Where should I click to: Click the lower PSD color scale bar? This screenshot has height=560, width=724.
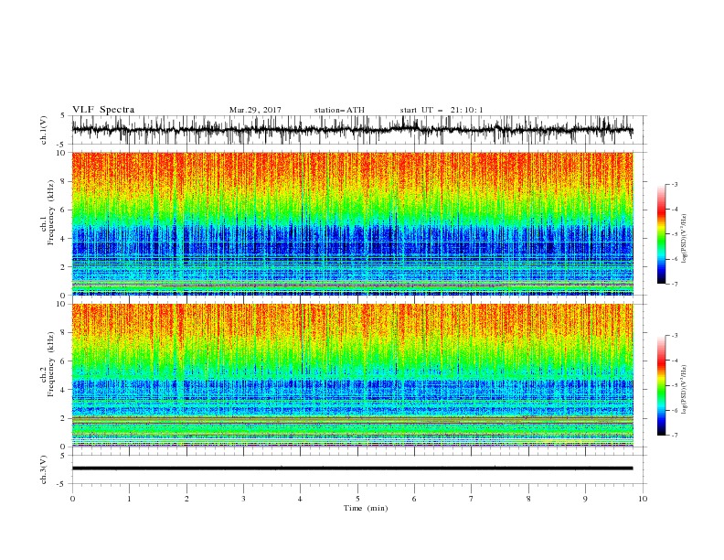click(x=662, y=385)
